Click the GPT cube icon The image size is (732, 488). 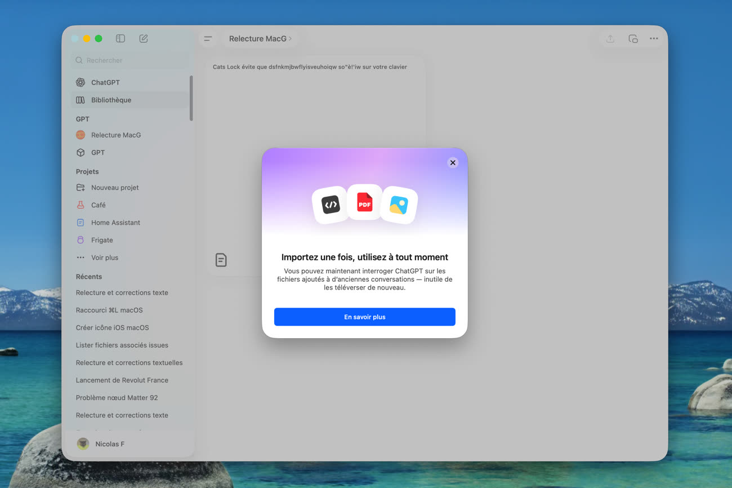tap(81, 152)
